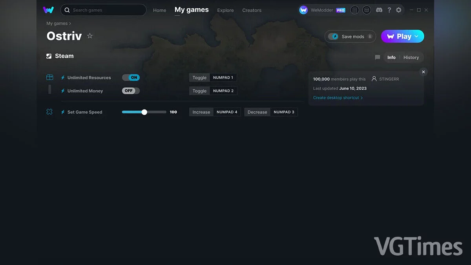
Task: Turn on Unlimited Money toggle
Action: click(131, 91)
